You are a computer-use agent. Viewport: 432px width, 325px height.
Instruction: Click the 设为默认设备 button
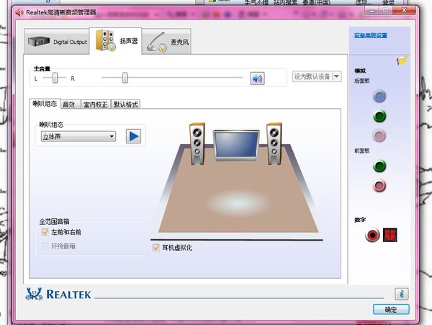point(312,76)
